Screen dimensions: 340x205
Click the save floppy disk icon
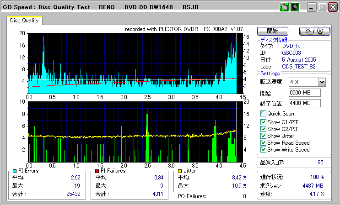[x=295, y=7]
